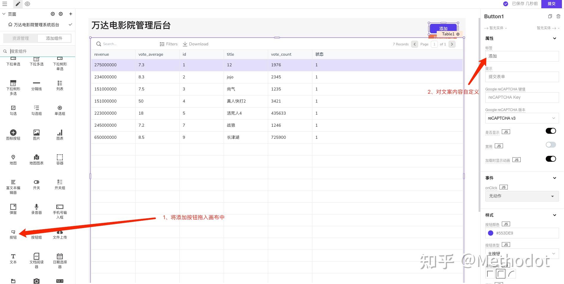Add a new page with the plus icon
Image resolution: width=564 pixels, height=284 pixels.
point(71,14)
